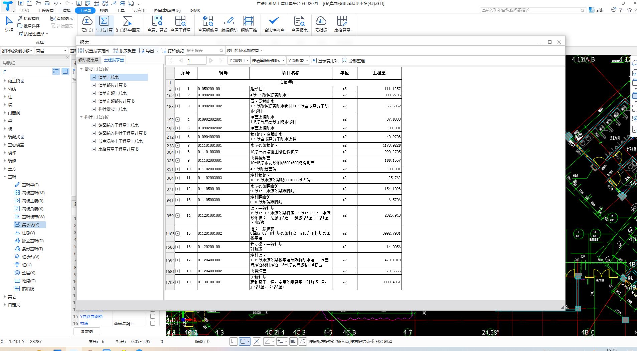This screenshot has width=637, height=351.
Task: Click 分部整理 in report toolbar
Action: pyautogui.click(x=353, y=61)
